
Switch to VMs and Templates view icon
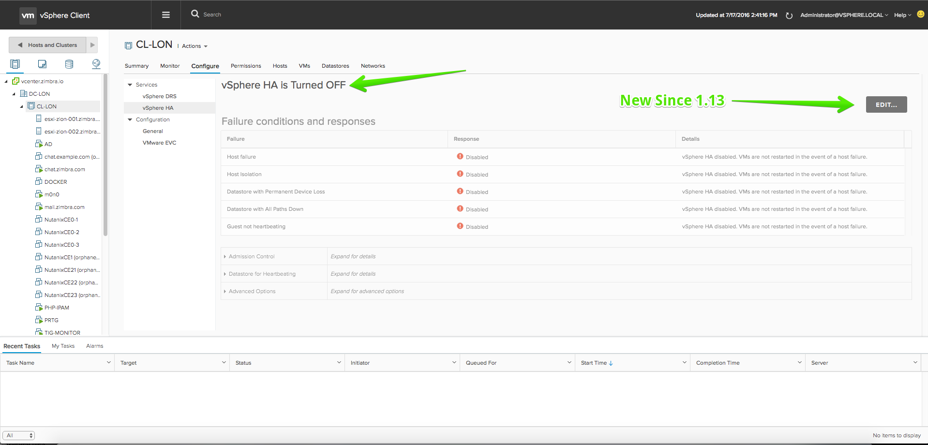click(x=42, y=64)
